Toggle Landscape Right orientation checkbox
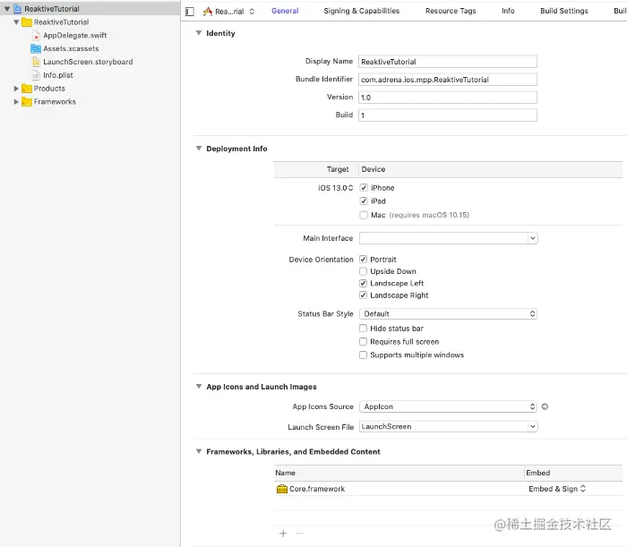The height and width of the screenshot is (547, 627). coord(363,295)
